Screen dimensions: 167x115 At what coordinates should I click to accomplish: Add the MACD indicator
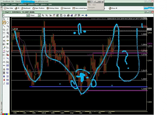(x=7, y=76)
